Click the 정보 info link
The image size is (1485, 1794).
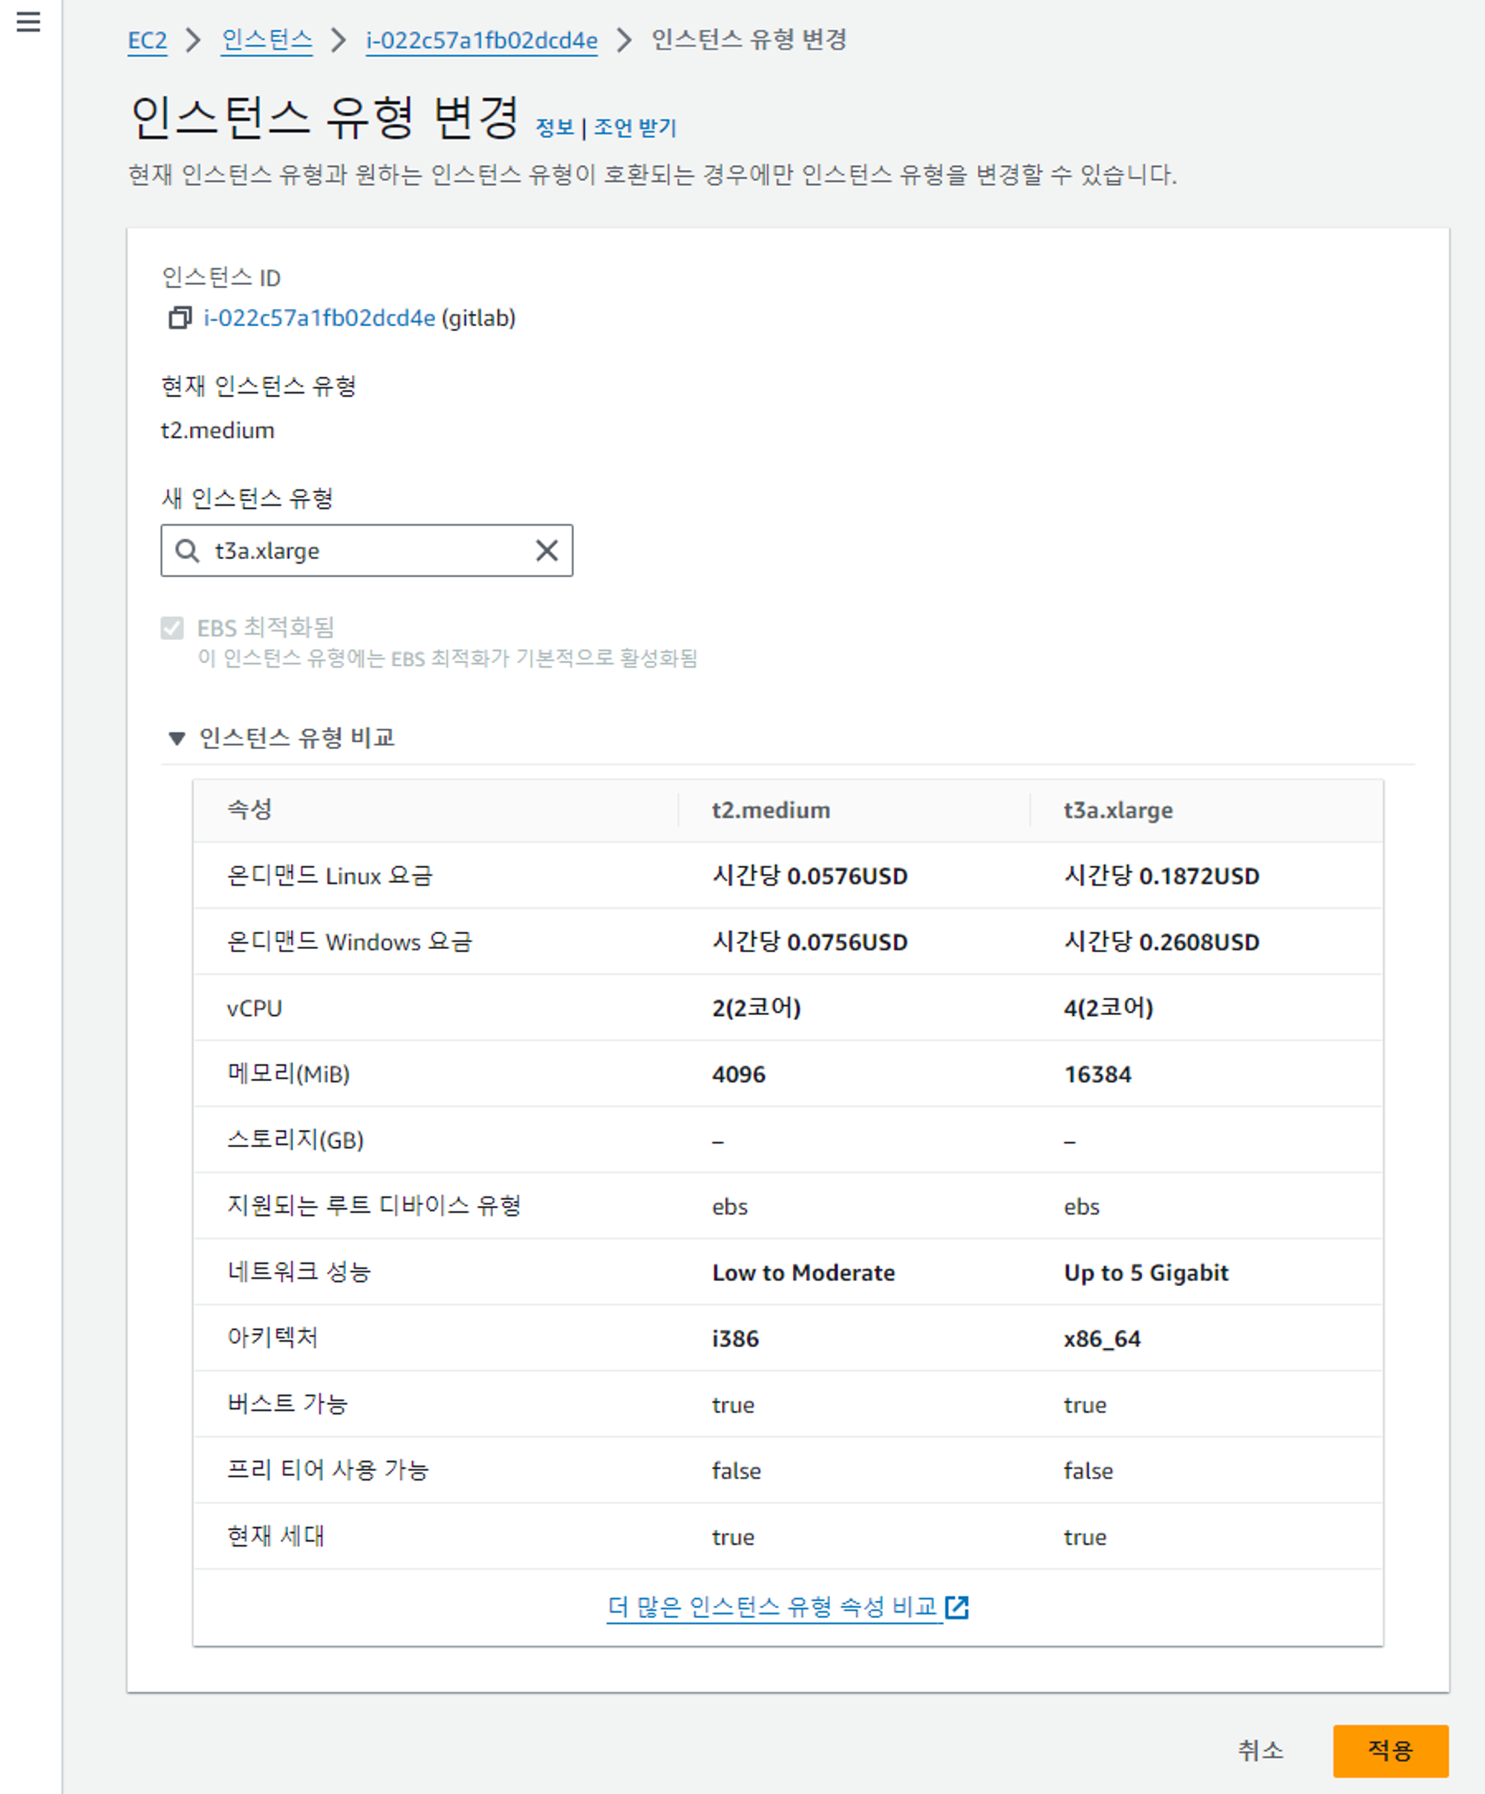pyautogui.click(x=555, y=128)
